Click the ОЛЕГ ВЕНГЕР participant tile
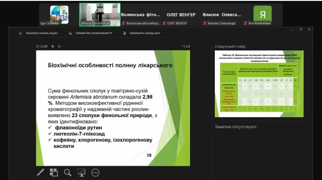 pos(181,15)
